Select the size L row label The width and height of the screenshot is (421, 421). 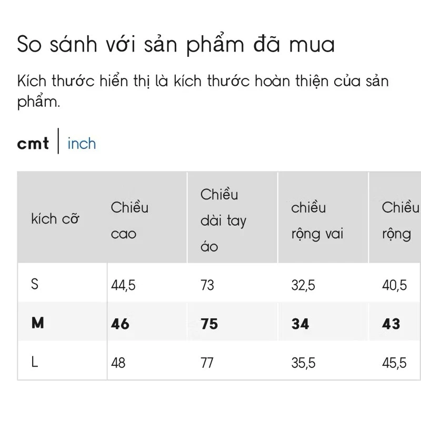tap(35, 362)
